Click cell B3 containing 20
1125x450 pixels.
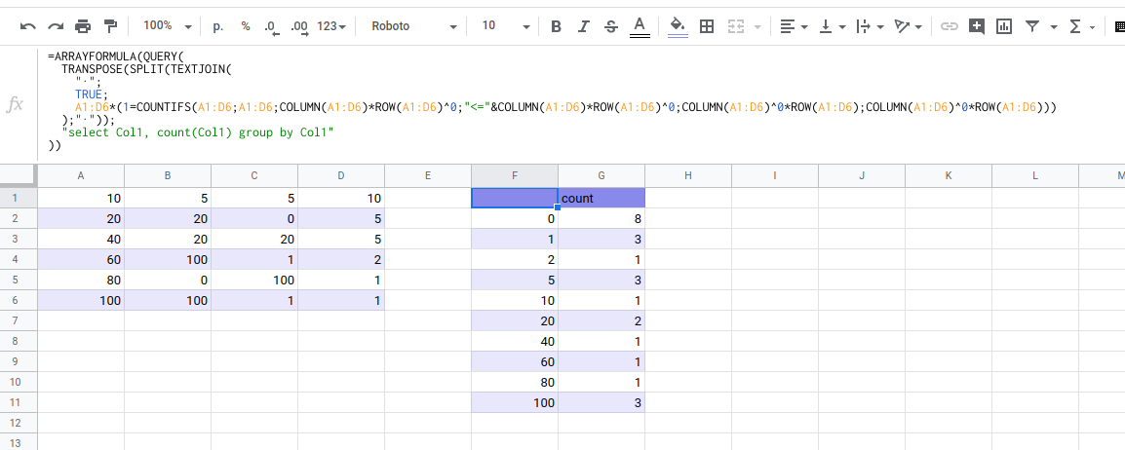point(167,239)
